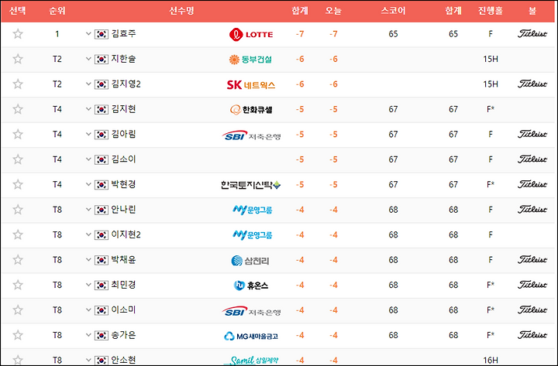Open player name 이소미
The height and width of the screenshot is (366, 558).
pos(123,310)
